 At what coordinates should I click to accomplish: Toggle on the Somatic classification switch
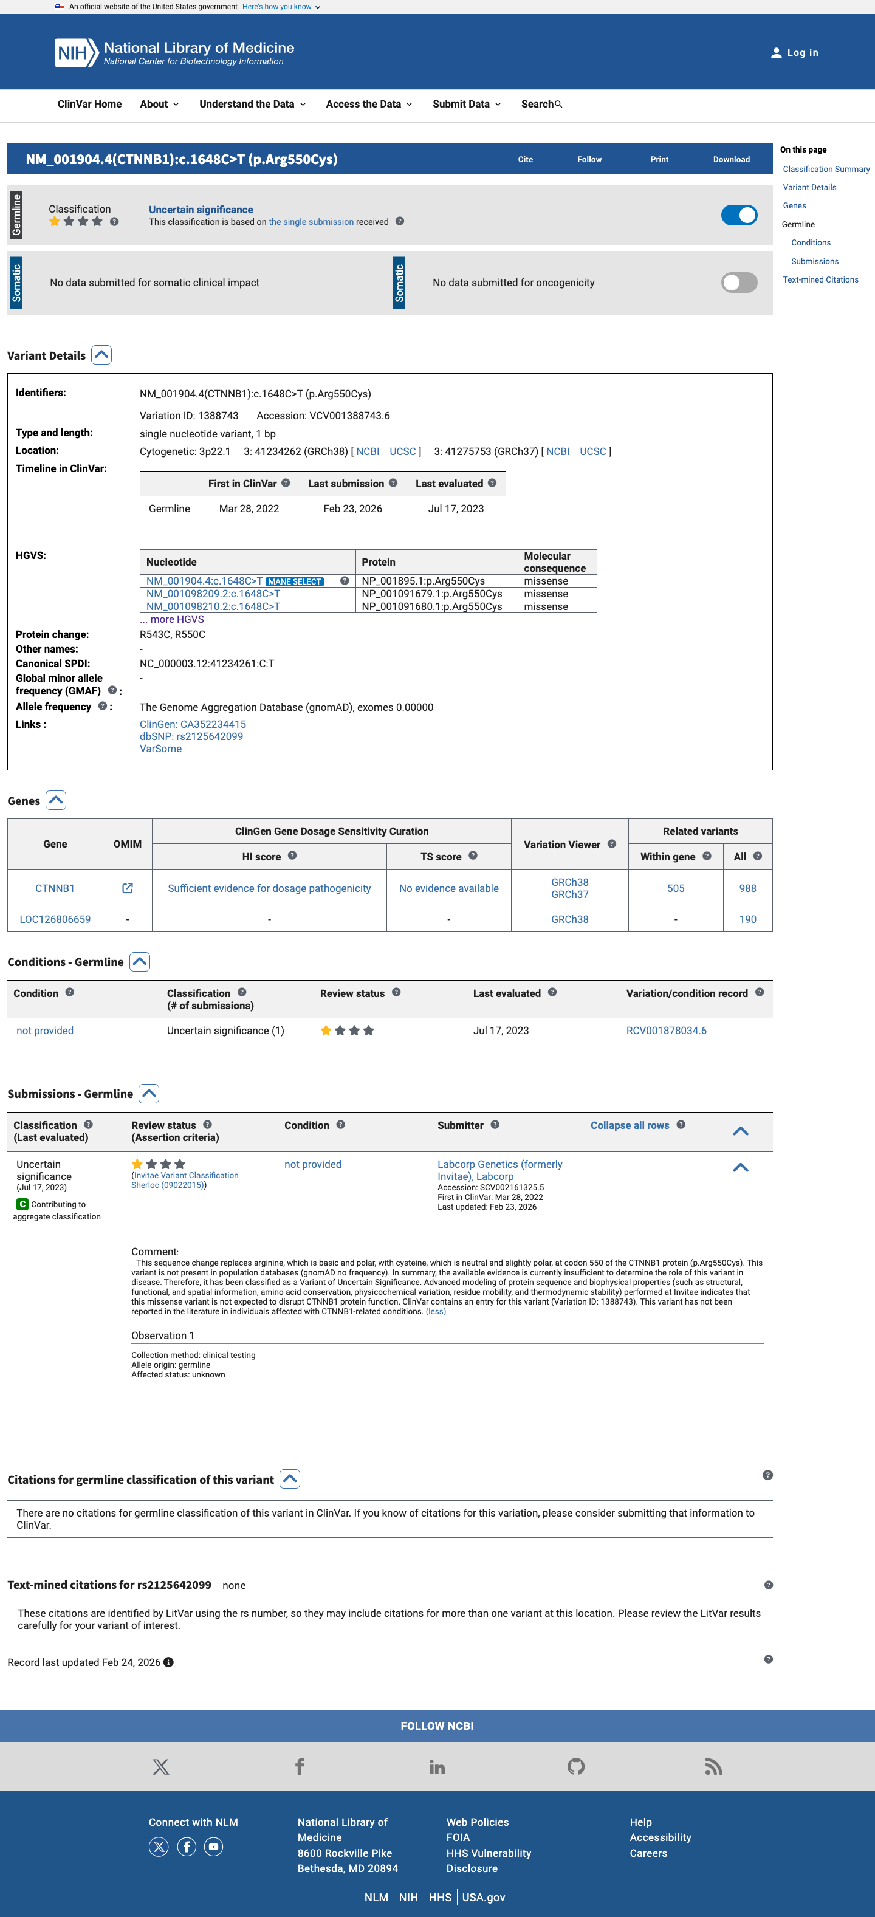pos(739,283)
